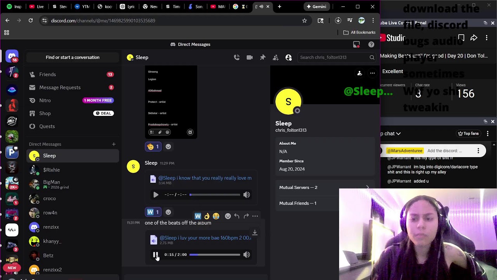Open DM with $Rxhie

[73, 170]
